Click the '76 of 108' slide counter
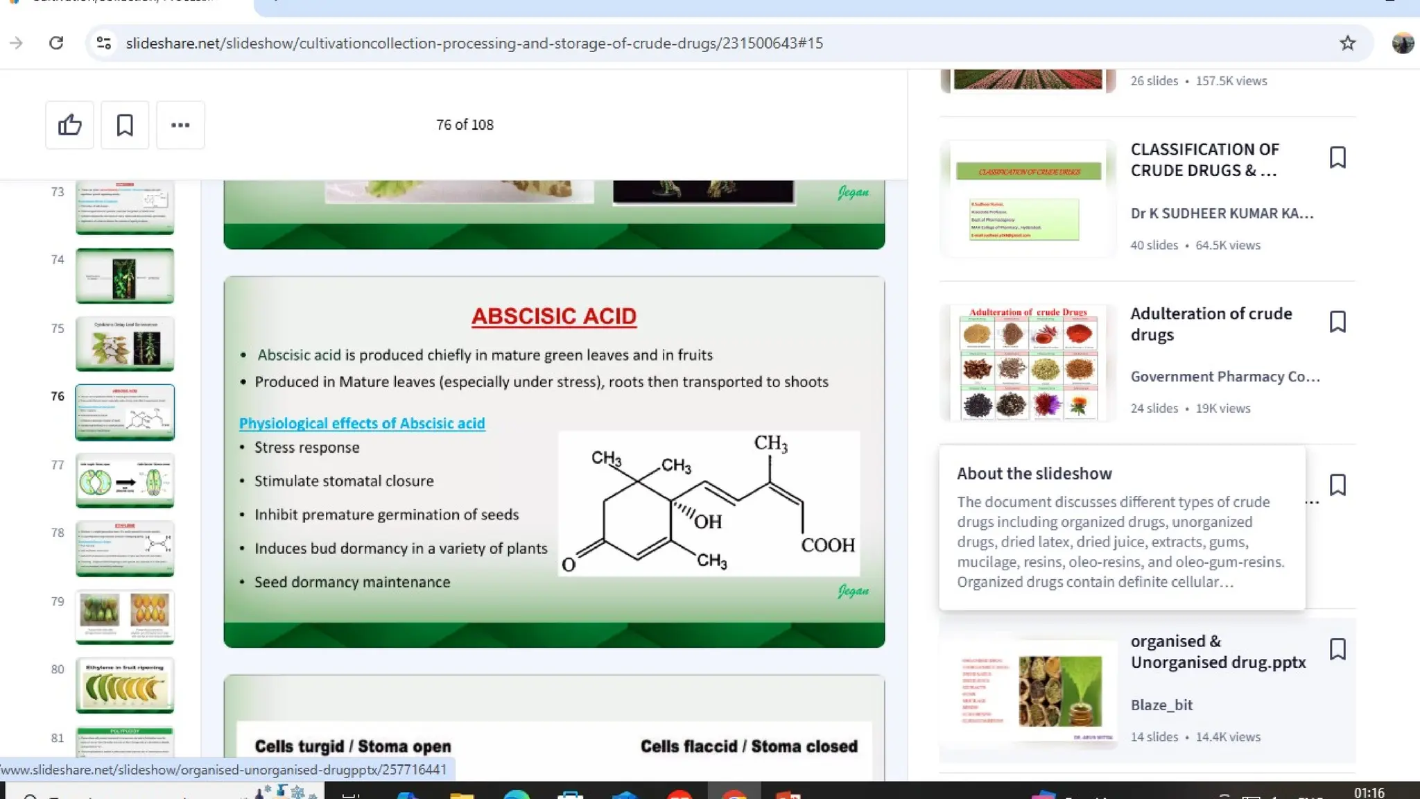Image resolution: width=1420 pixels, height=799 pixels. pyautogui.click(x=465, y=125)
